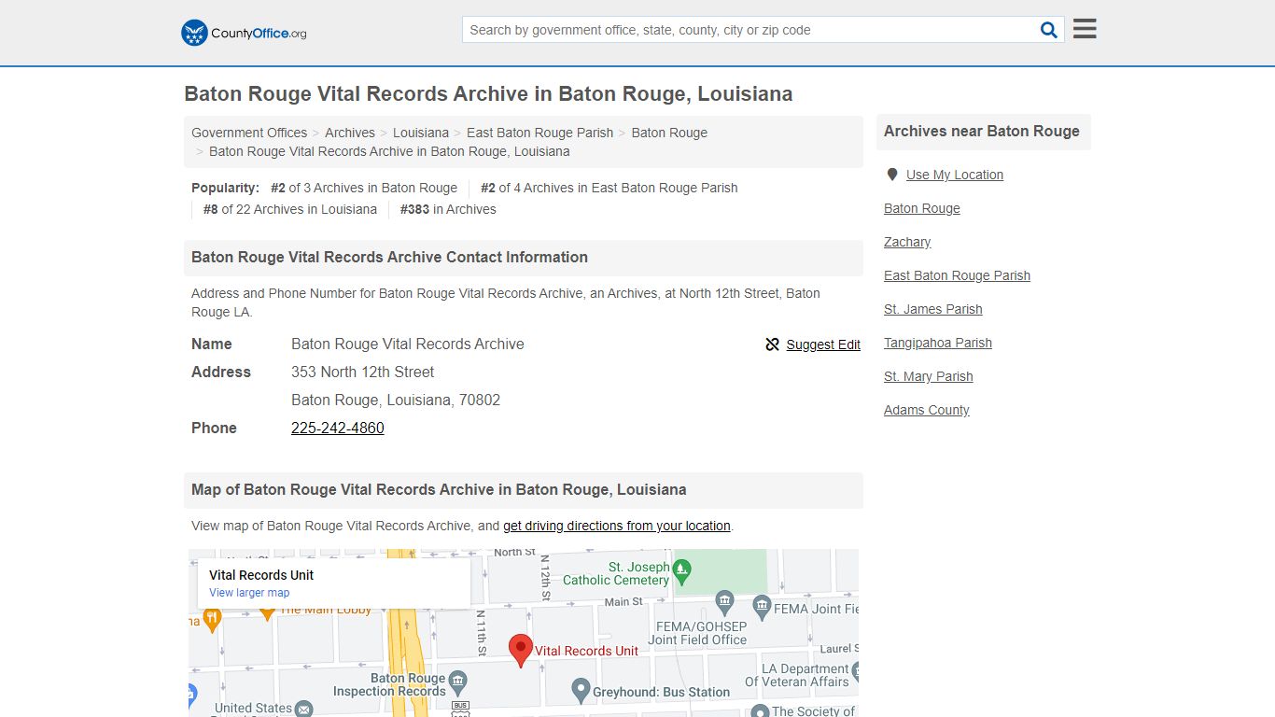Click the archive name value in contact table
This screenshot has width=1275, height=717.
coord(408,344)
